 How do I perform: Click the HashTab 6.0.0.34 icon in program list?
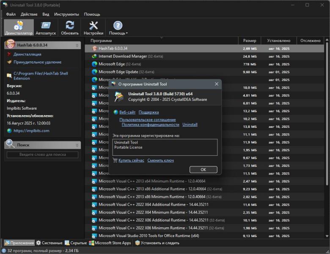coord(94,48)
